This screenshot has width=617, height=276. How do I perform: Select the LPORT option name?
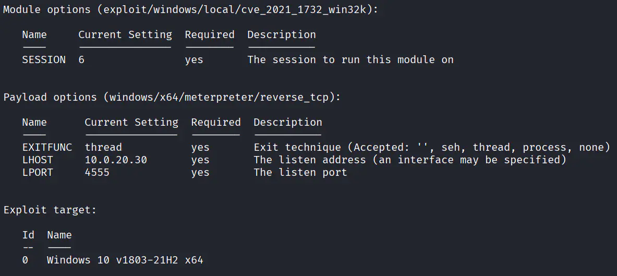coord(38,173)
